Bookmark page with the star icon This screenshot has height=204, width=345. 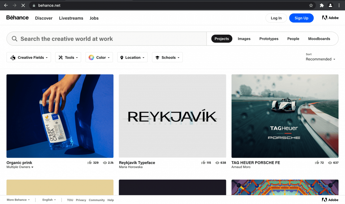coord(311,5)
